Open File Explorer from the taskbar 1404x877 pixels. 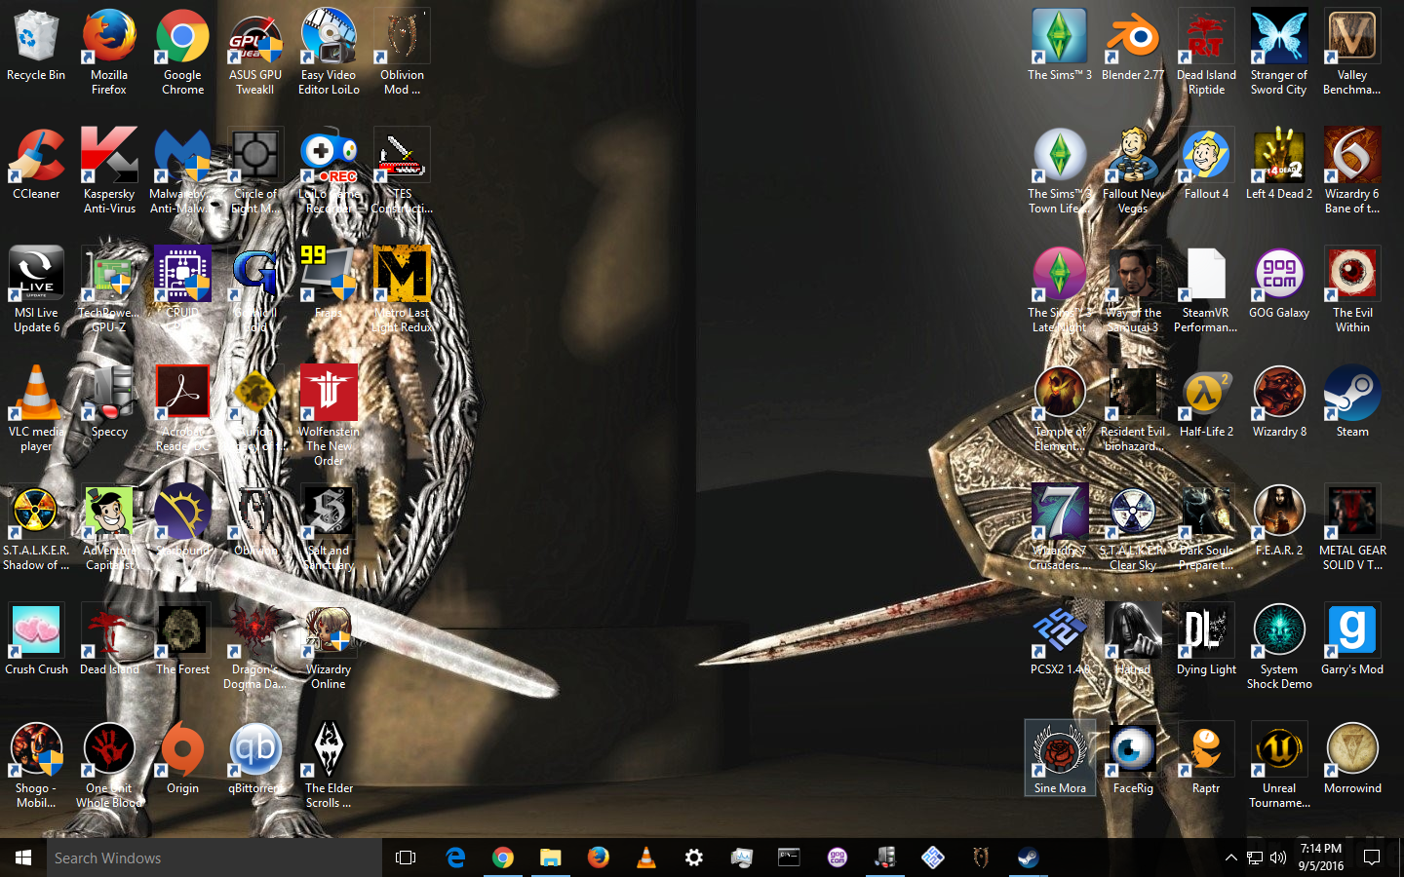tap(550, 858)
